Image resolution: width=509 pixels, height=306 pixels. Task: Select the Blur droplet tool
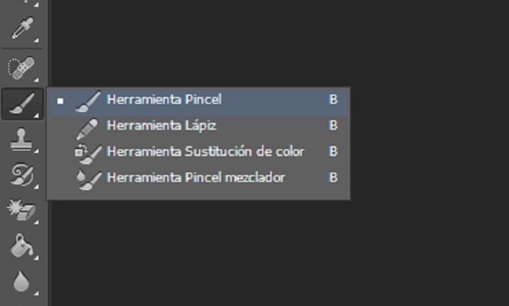coord(22,283)
